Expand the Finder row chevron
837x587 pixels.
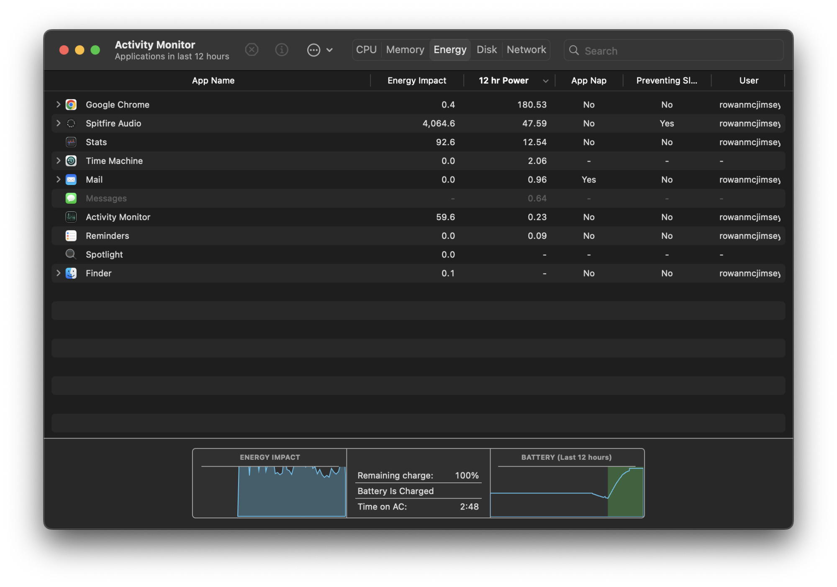click(58, 273)
